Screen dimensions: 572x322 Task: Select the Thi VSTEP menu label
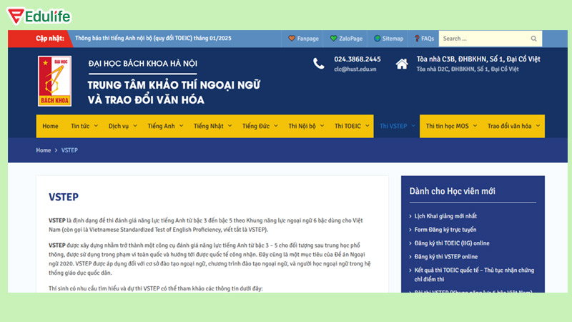[393, 126]
